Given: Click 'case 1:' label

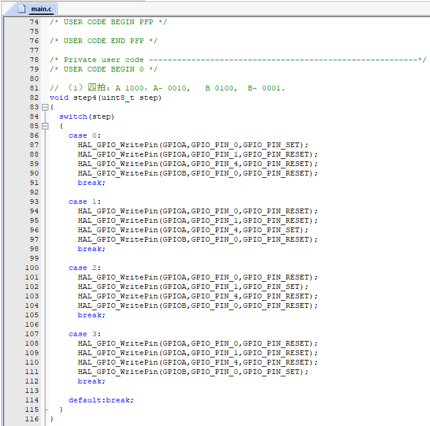Looking at the screenshot, I should tap(84, 202).
